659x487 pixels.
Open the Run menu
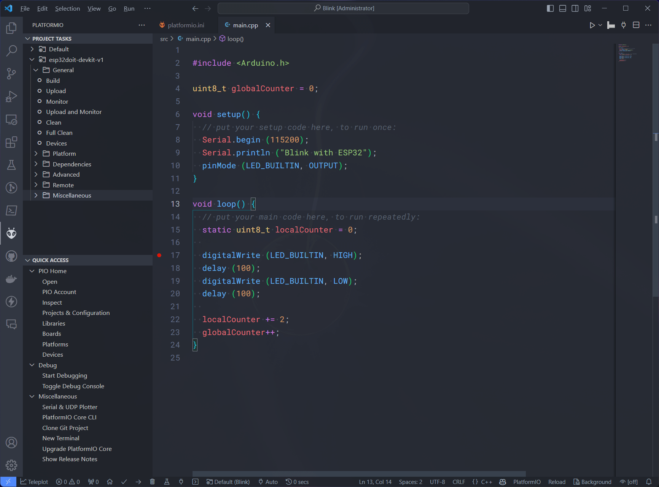pos(129,8)
